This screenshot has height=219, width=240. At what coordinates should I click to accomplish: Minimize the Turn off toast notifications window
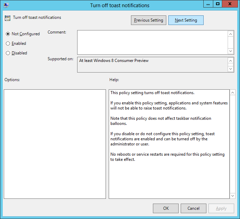(208, 4)
